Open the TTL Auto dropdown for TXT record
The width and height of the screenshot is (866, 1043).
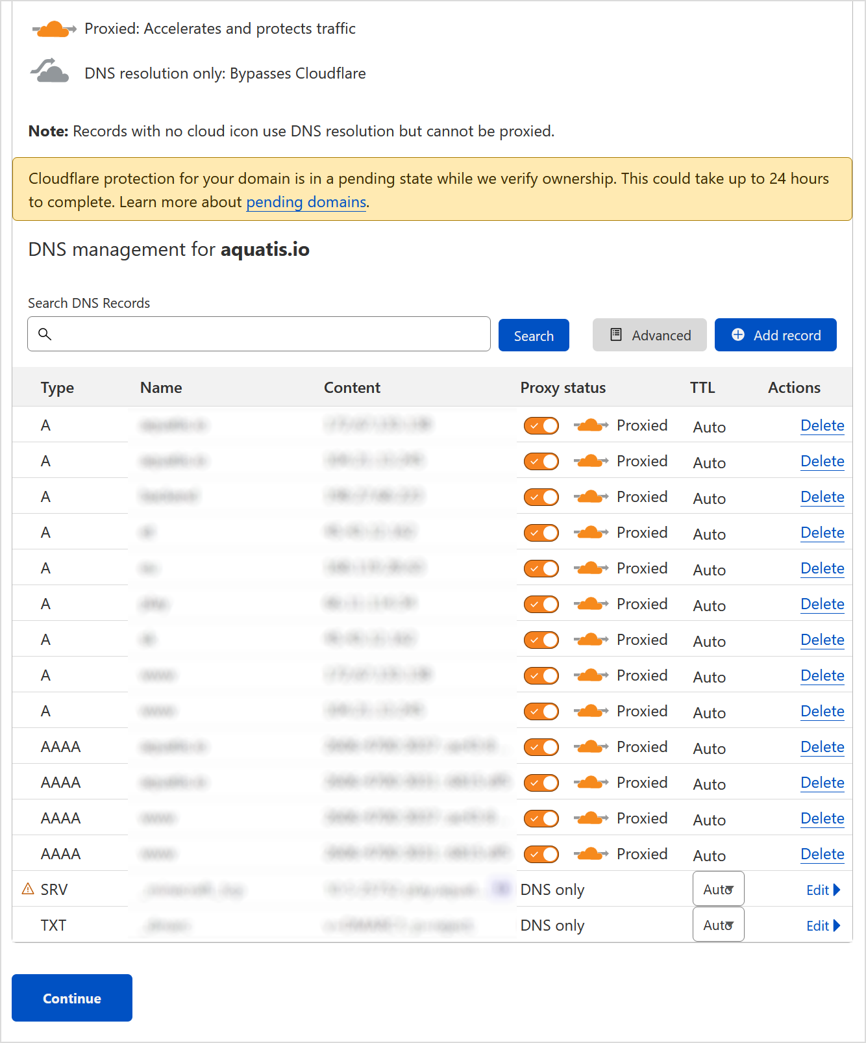click(x=719, y=925)
